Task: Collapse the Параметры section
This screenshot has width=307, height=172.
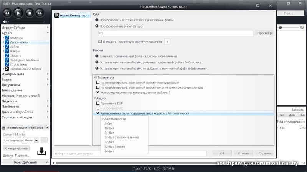Action: coord(95,78)
